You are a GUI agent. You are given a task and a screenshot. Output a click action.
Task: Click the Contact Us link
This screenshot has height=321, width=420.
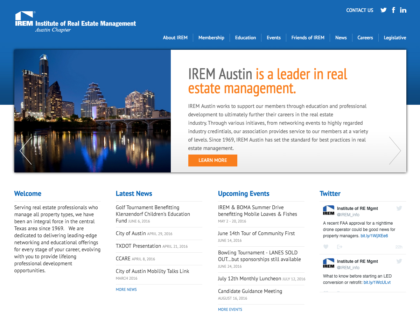pyautogui.click(x=360, y=10)
